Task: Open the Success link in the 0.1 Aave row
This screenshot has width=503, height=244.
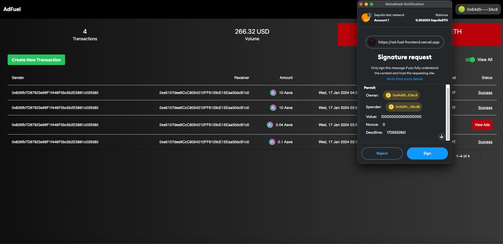Action: click(x=485, y=142)
